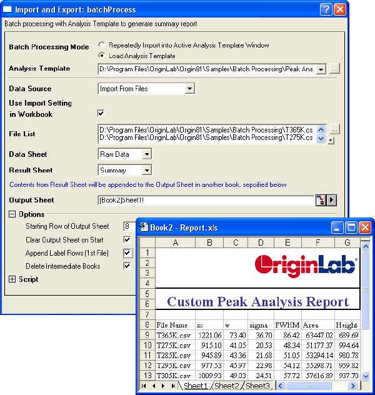This screenshot has width=375, height=395.
Task: Go to last sheet tab navigation arrow
Action: point(173,386)
